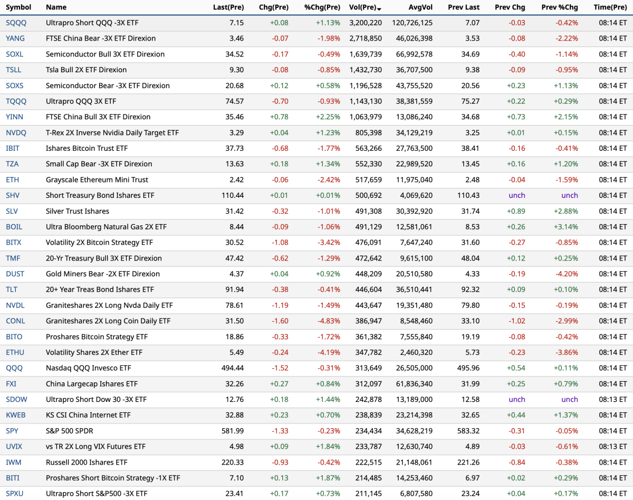Sort by the Symbol column header
633x500 pixels.
coord(18,7)
